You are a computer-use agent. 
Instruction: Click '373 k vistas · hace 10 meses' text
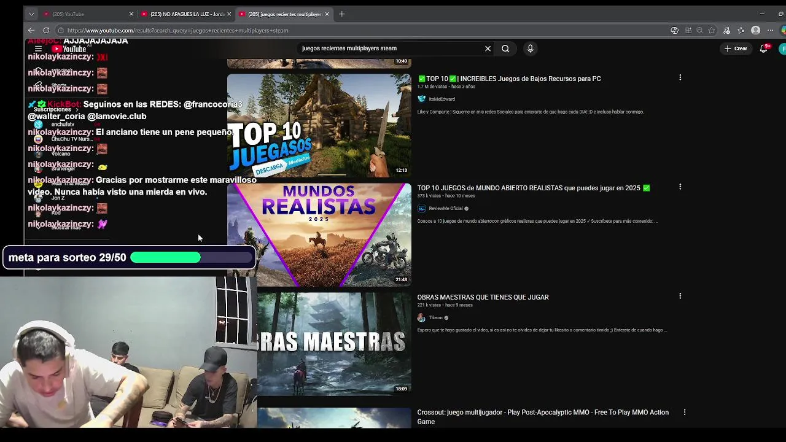click(x=446, y=196)
